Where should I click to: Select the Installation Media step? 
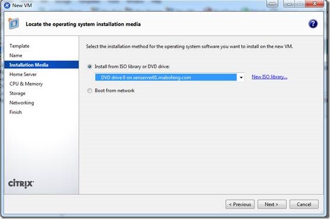41,65
